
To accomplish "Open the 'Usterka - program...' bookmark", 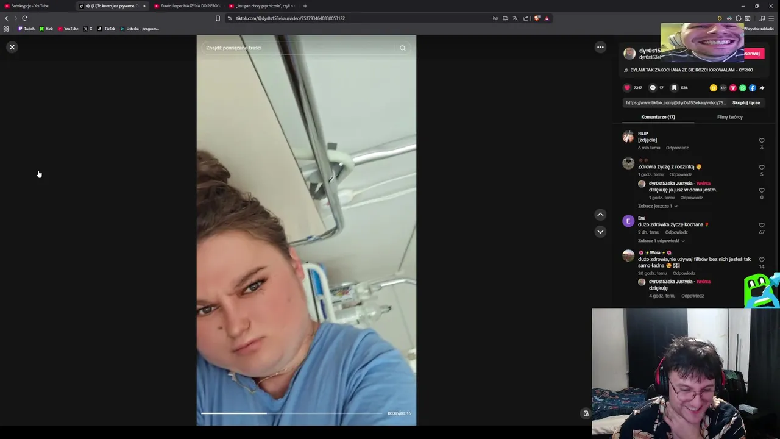I will (x=140, y=29).
